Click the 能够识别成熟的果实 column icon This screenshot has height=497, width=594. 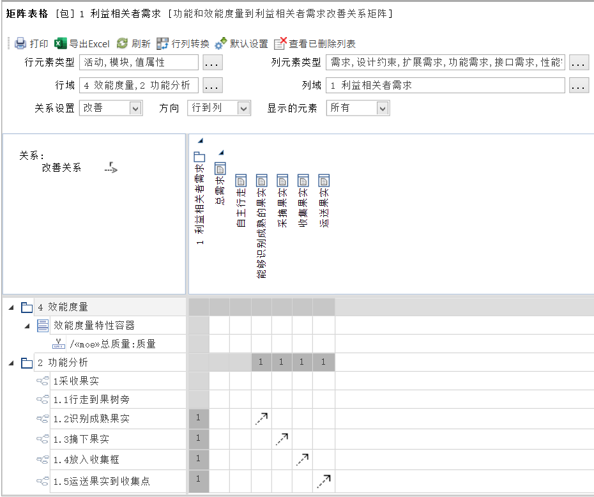tap(262, 181)
